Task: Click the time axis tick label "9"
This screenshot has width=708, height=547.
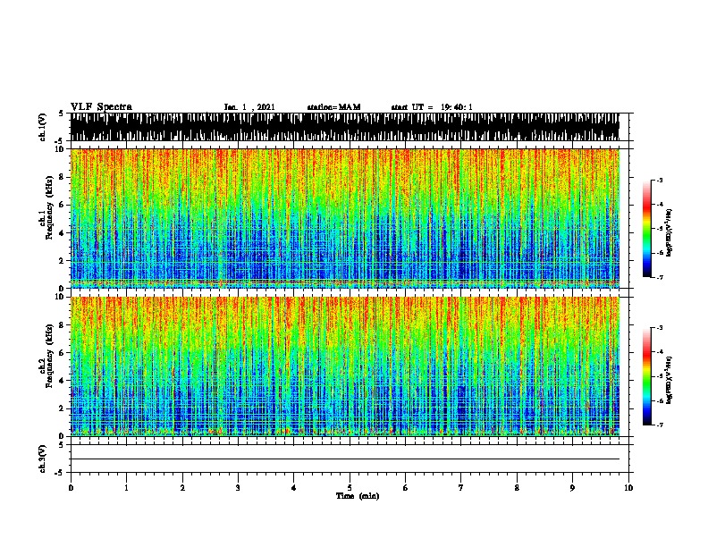Action: (x=572, y=488)
